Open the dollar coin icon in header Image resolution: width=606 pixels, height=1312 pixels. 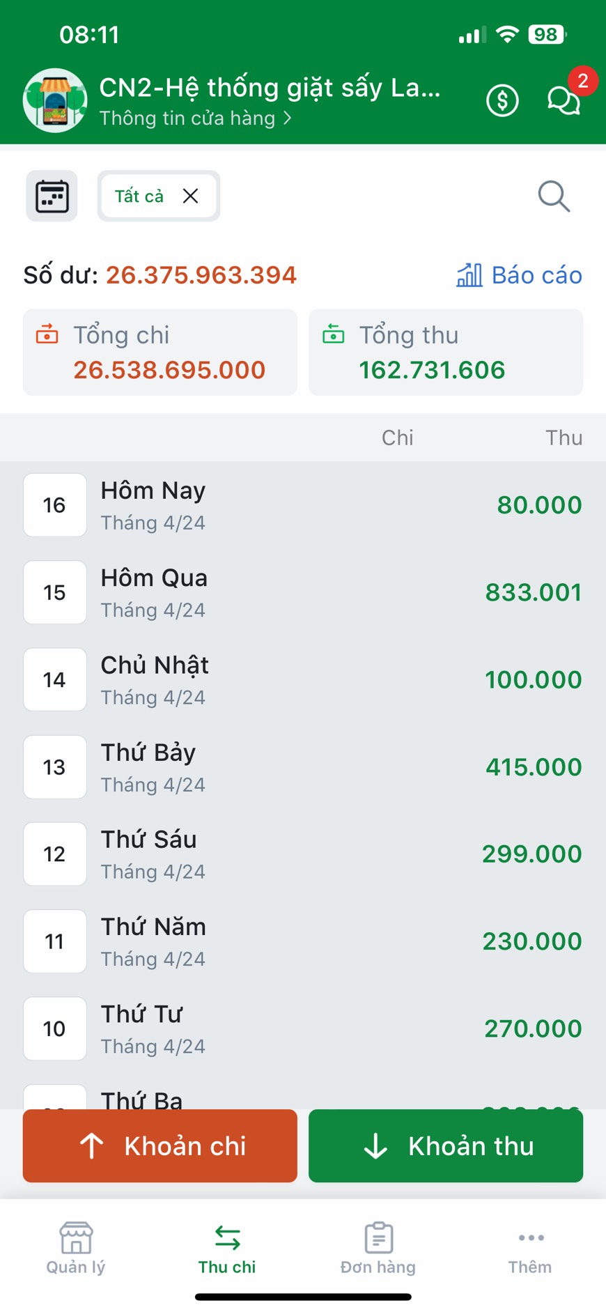coord(502,100)
